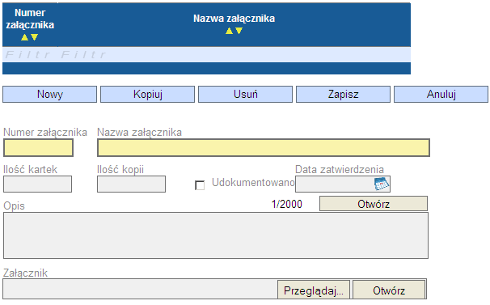The height and width of the screenshot is (305, 490).
Task: Click the 1/2000 character counter
Action: (287, 204)
